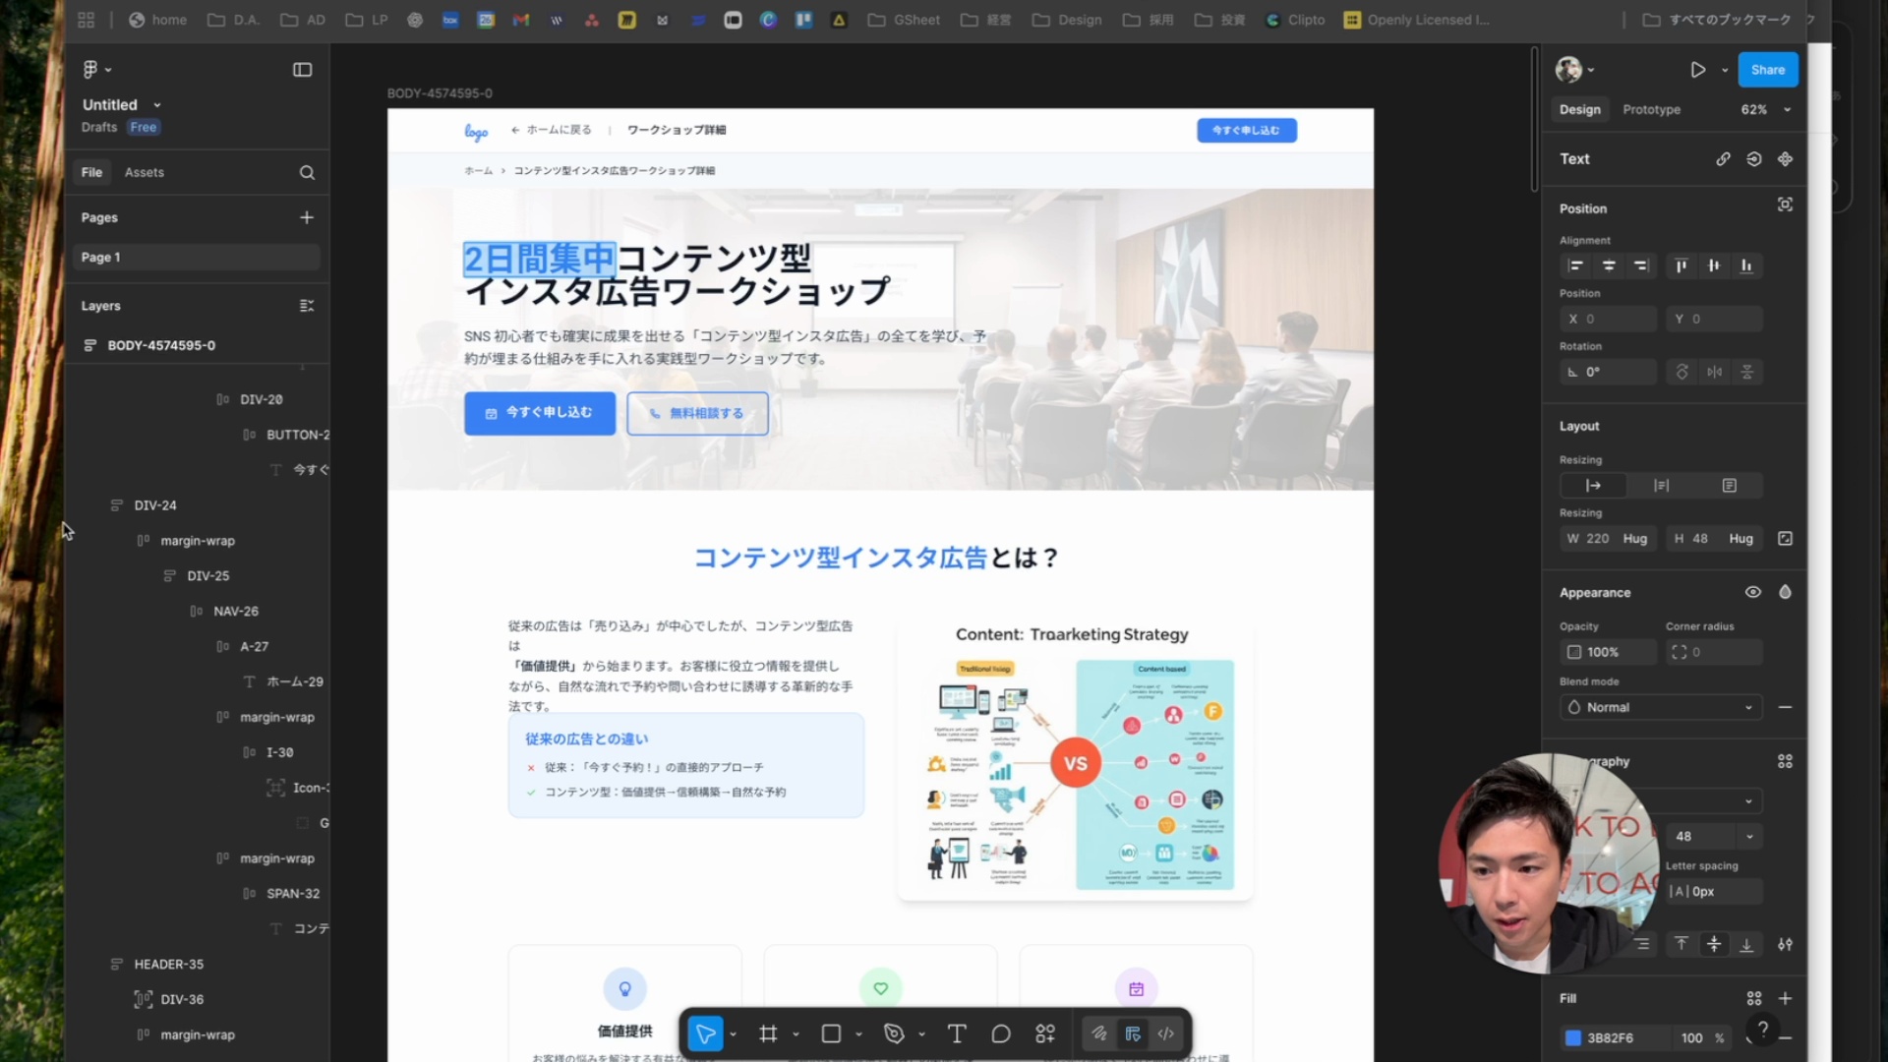Select the Pen tool

(x=893, y=1033)
